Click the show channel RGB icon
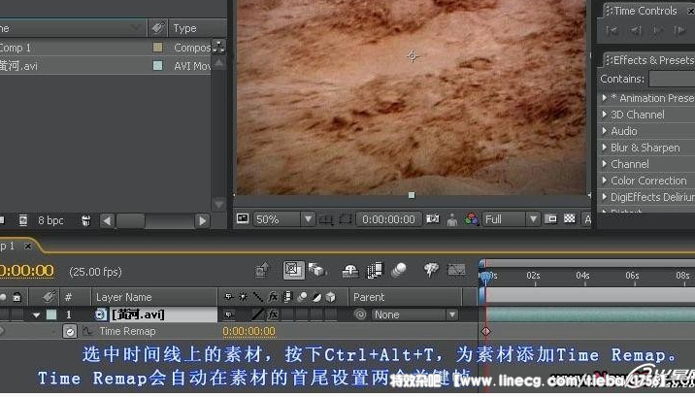The height and width of the screenshot is (397, 695). pyautogui.click(x=471, y=219)
